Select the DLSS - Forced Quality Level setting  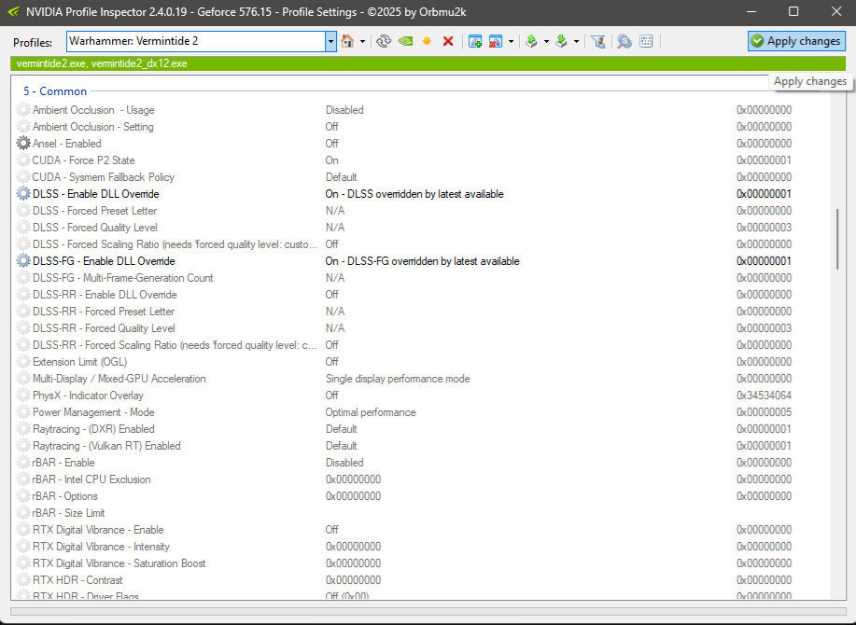pyautogui.click(x=420, y=228)
